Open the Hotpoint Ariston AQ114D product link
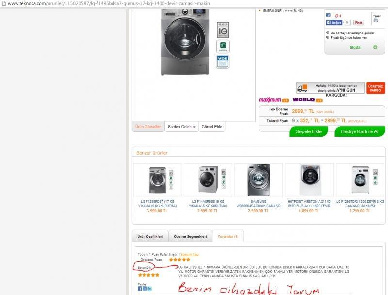388x295 pixels. pyautogui.click(x=309, y=204)
